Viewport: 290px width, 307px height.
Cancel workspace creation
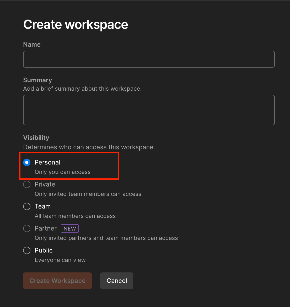tap(117, 281)
